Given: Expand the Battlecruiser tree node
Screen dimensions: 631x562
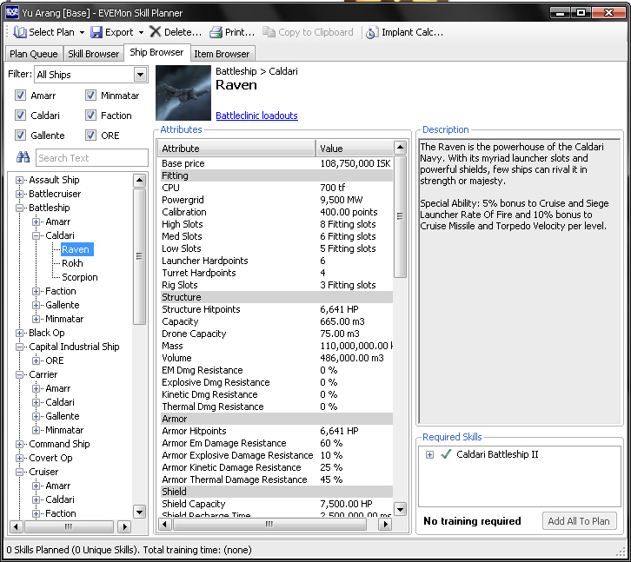Looking at the screenshot, I should coord(19,194).
